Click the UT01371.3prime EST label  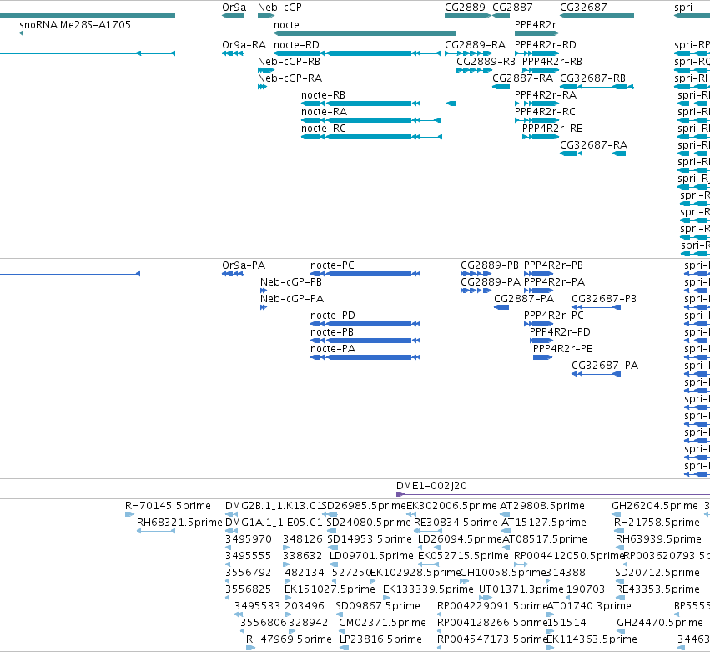coord(521,589)
